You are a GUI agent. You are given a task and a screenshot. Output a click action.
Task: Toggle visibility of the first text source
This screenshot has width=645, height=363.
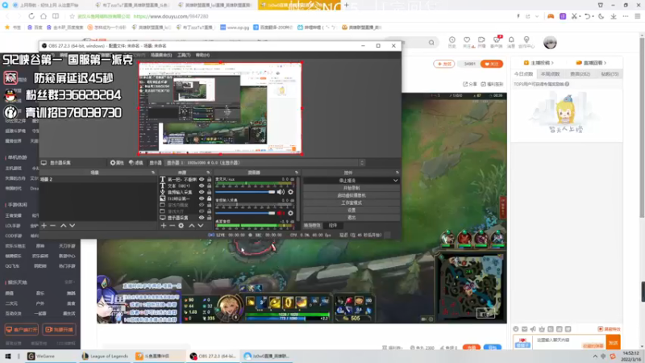pyautogui.click(x=202, y=179)
